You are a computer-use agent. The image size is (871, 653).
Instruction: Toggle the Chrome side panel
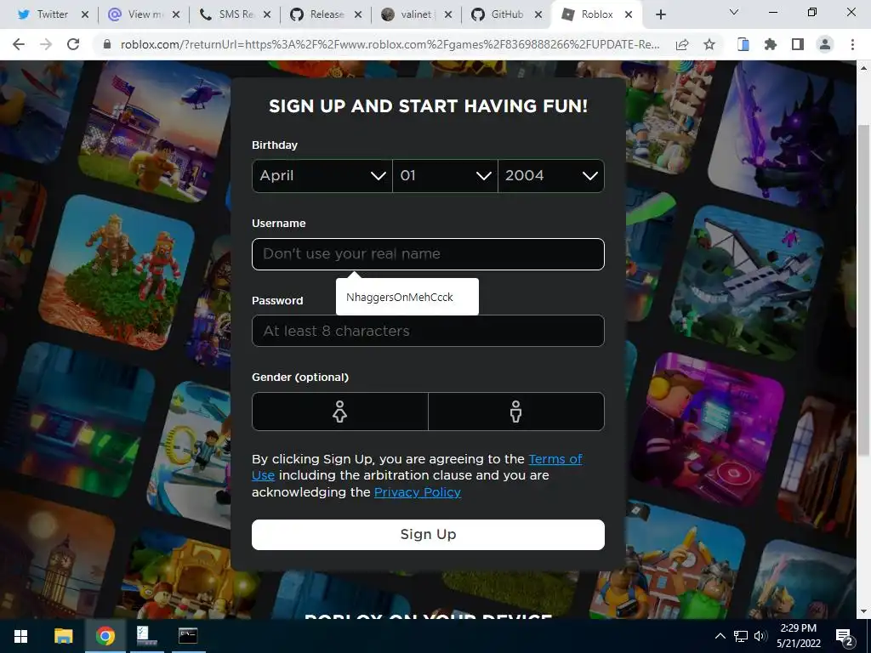[798, 44]
